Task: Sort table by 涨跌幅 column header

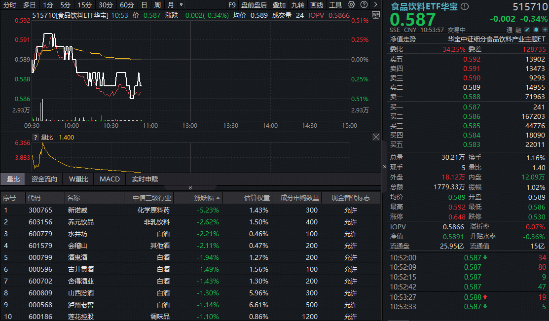Action: 207,198
